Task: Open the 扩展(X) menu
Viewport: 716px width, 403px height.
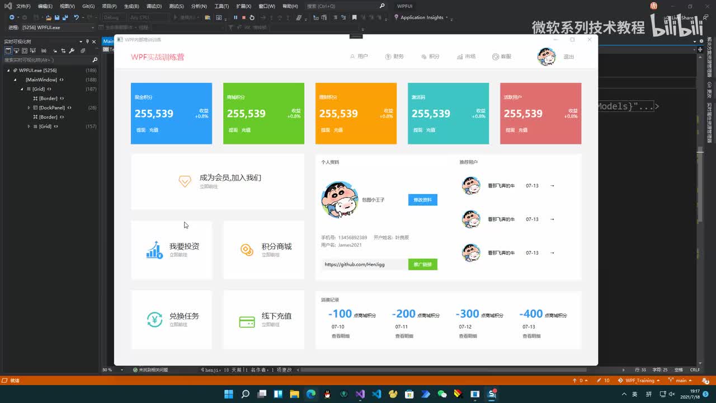Action: click(x=243, y=6)
